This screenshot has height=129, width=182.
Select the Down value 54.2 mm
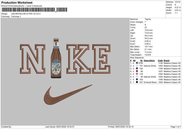click(149, 38)
